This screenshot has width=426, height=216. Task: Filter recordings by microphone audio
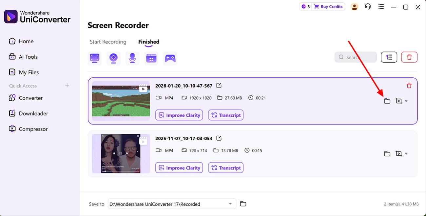(x=132, y=58)
